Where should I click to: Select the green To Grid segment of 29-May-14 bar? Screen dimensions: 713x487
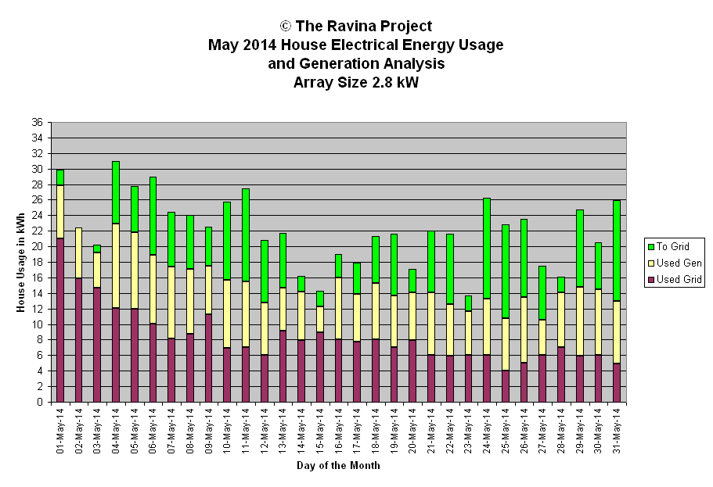tap(579, 249)
